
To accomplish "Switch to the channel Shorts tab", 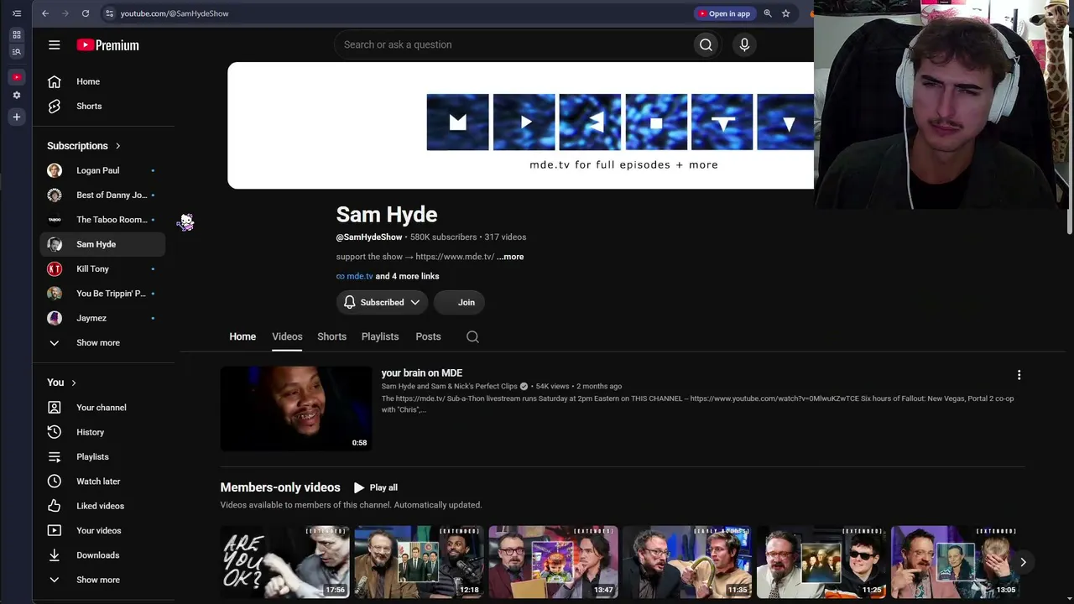I will tap(331, 336).
